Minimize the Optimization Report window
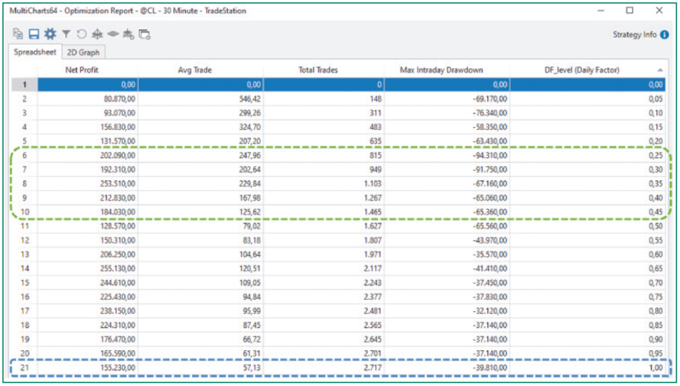 [600, 11]
